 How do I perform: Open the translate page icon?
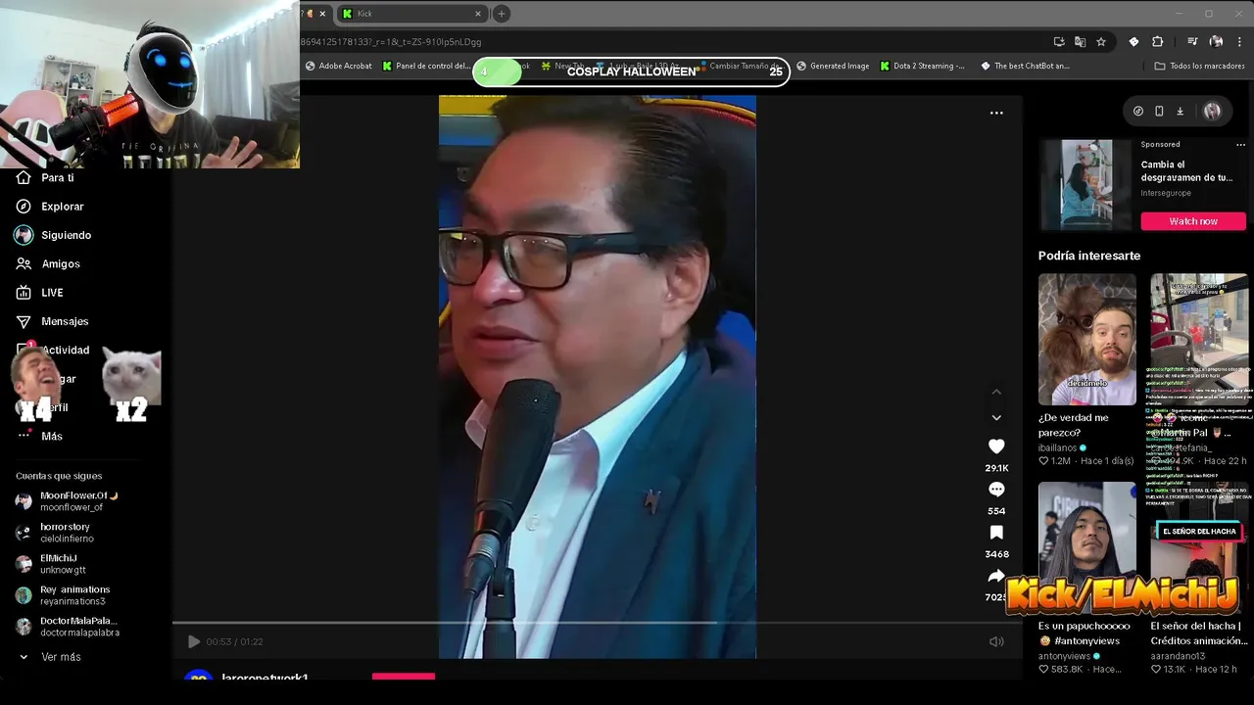click(1080, 42)
